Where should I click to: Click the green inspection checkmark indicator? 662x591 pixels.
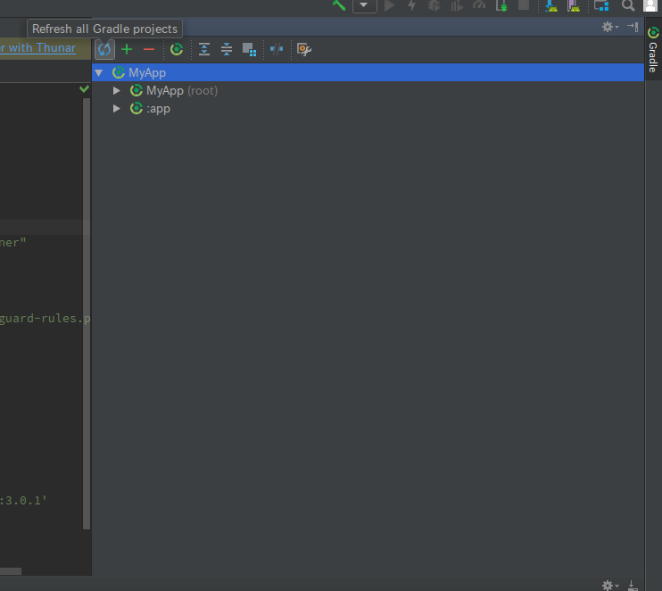(x=85, y=88)
